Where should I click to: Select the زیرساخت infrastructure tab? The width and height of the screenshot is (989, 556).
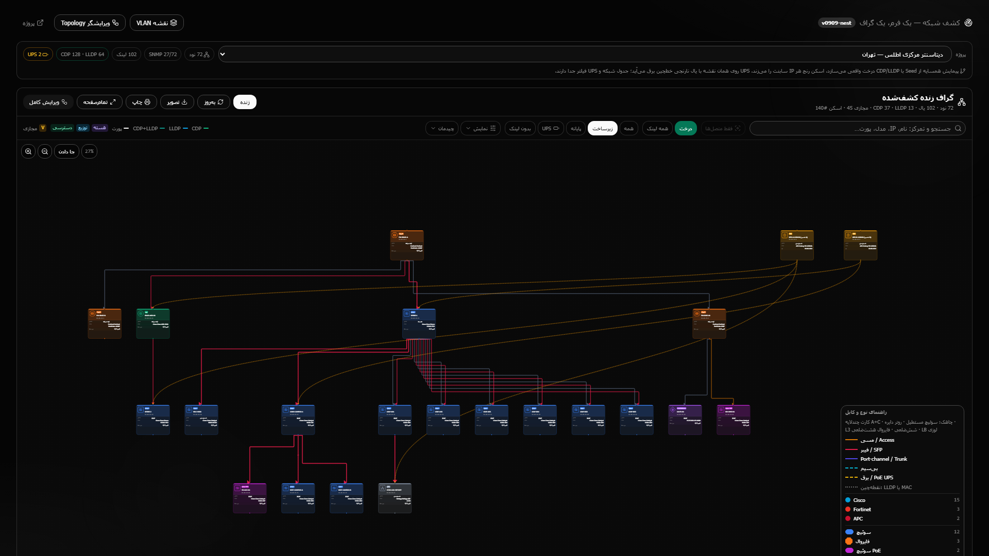[603, 128]
